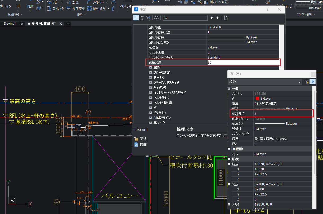
Task: Expand the マルチライン settings category
Action: coord(151,97)
